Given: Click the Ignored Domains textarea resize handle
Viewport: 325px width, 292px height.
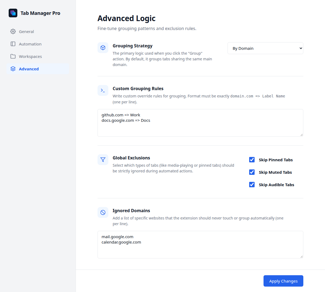Looking at the screenshot, I should [x=301, y=257].
